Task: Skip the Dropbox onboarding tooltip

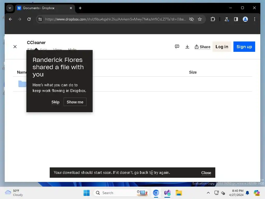Action: (x=55, y=102)
